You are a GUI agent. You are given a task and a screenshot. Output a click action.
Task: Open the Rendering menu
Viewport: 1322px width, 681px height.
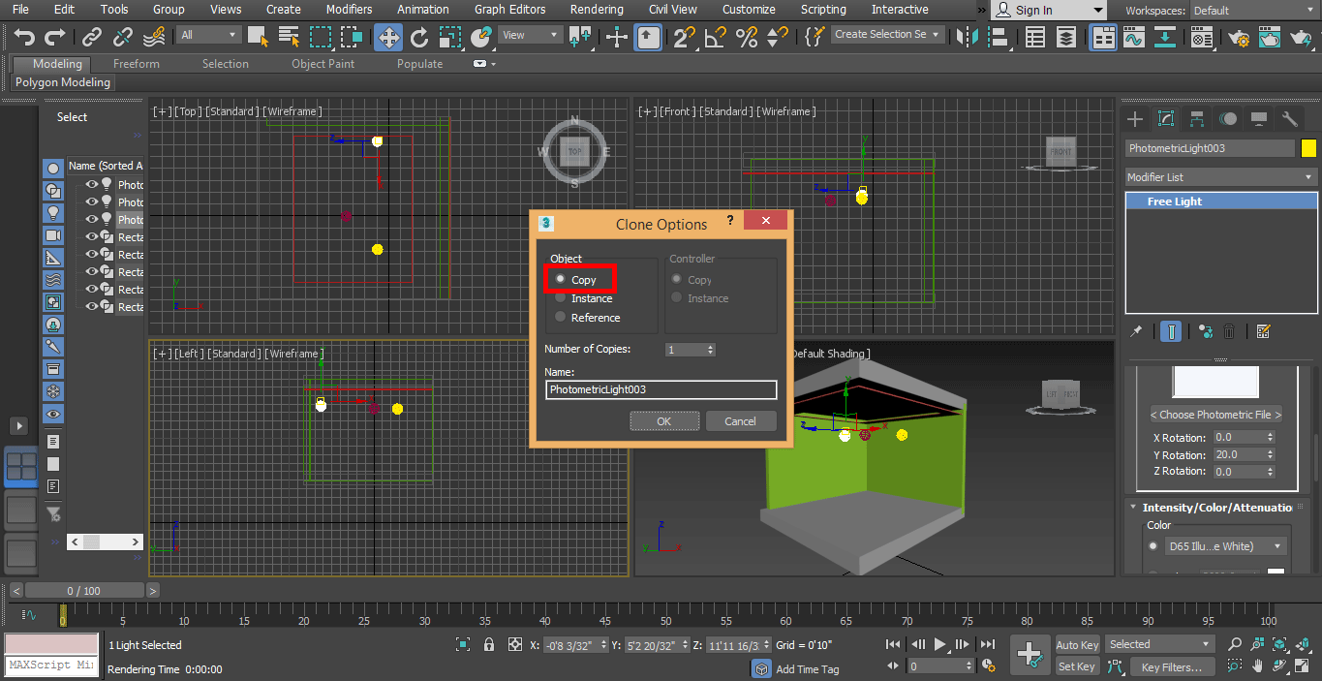[597, 10]
